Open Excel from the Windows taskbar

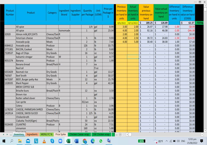(x=69, y=141)
